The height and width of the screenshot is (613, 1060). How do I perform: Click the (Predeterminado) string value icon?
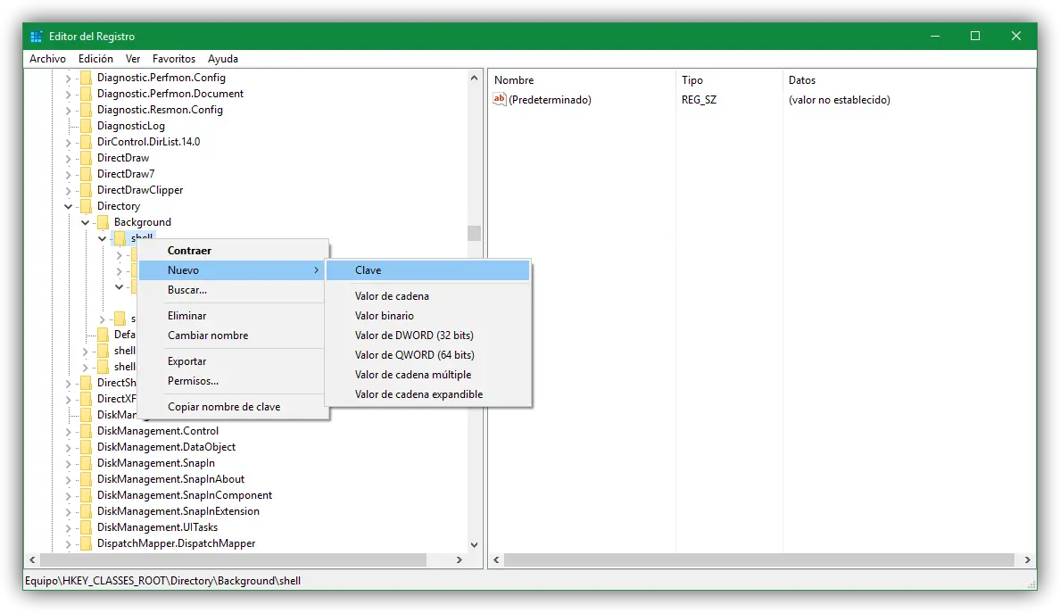[500, 99]
